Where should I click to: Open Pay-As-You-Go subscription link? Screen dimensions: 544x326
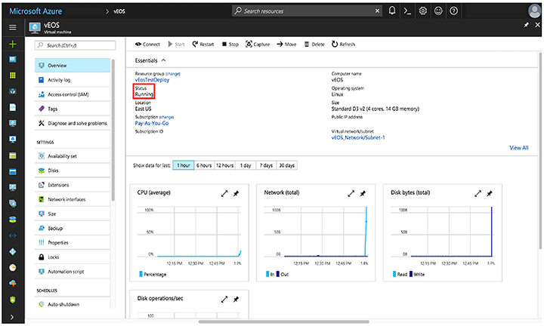point(152,123)
